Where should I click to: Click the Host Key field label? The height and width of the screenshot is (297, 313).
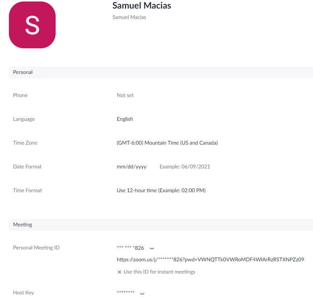coord(23,293)
